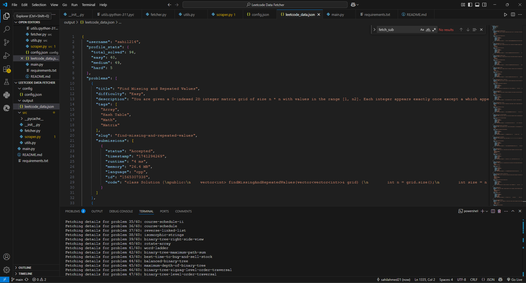The height and width of the screenshot is (283, 526).
Task: Navigate forward with the right arrow
Action: pyautogui.click(x=177, y=5)
